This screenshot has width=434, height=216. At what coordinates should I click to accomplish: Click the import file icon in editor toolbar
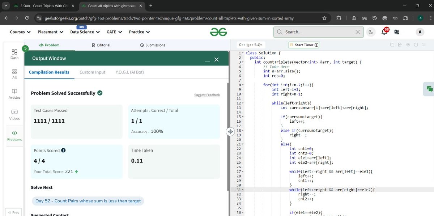400,45
